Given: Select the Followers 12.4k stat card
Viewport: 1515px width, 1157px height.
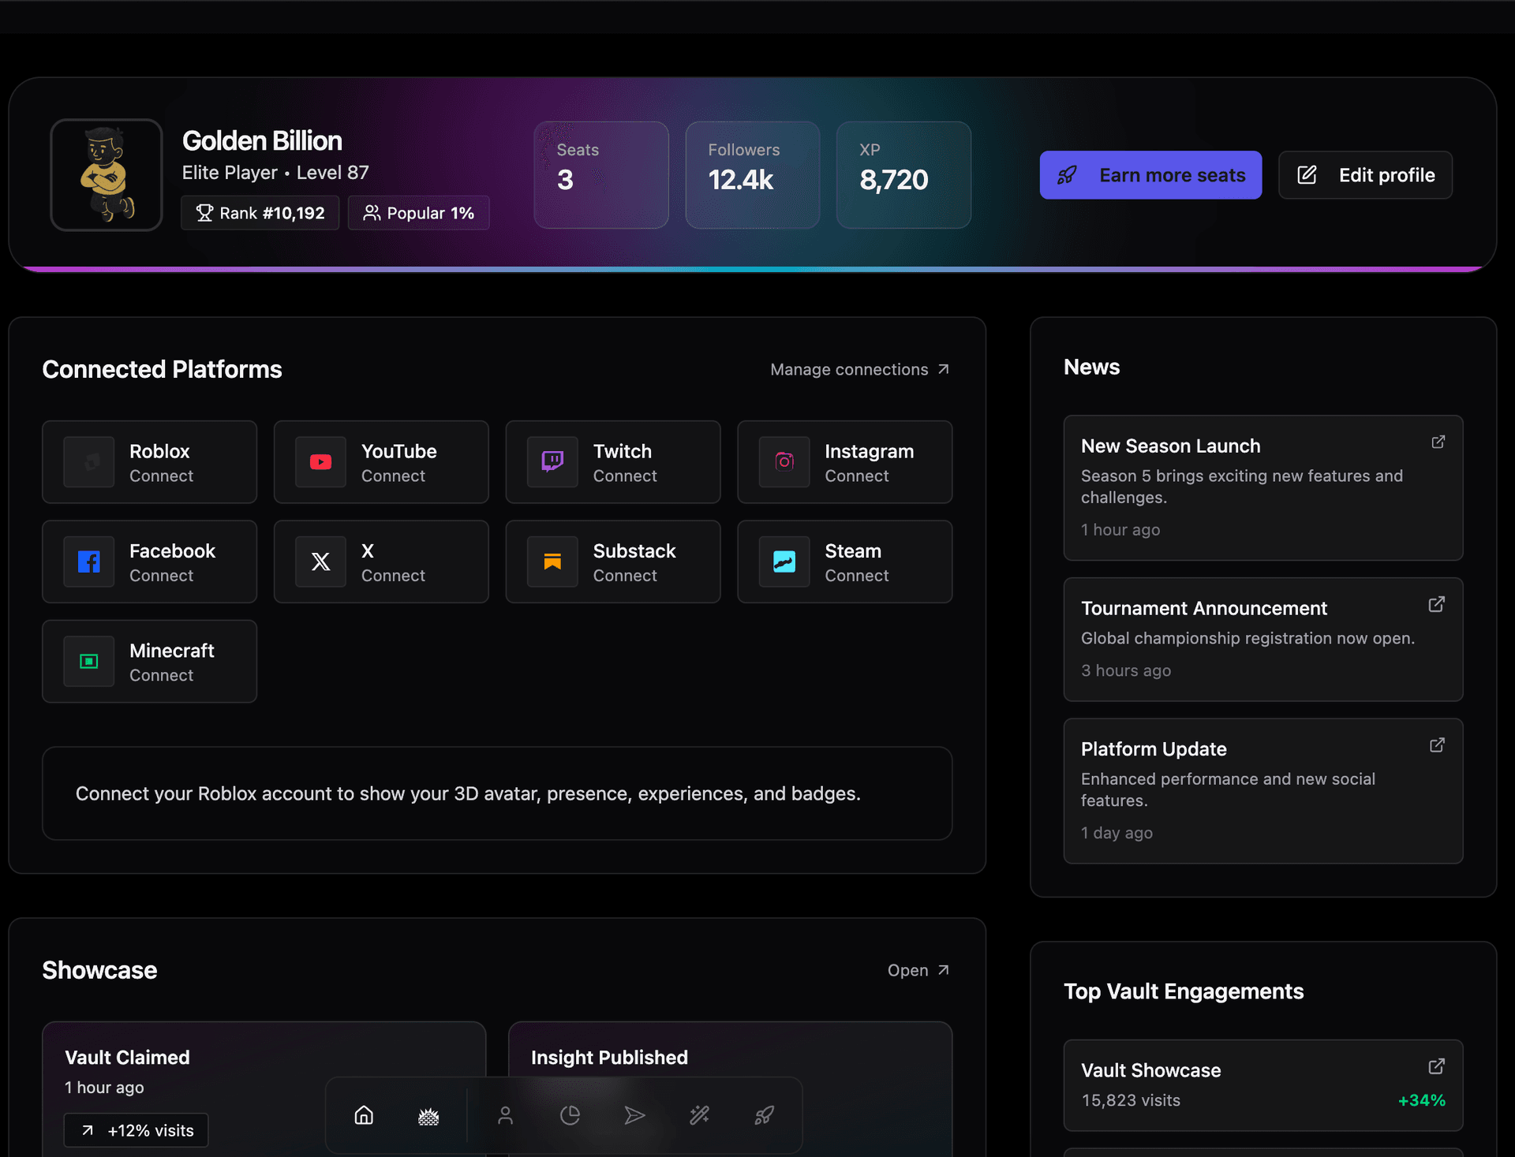Looking at the screenshot, I should 752,175.
